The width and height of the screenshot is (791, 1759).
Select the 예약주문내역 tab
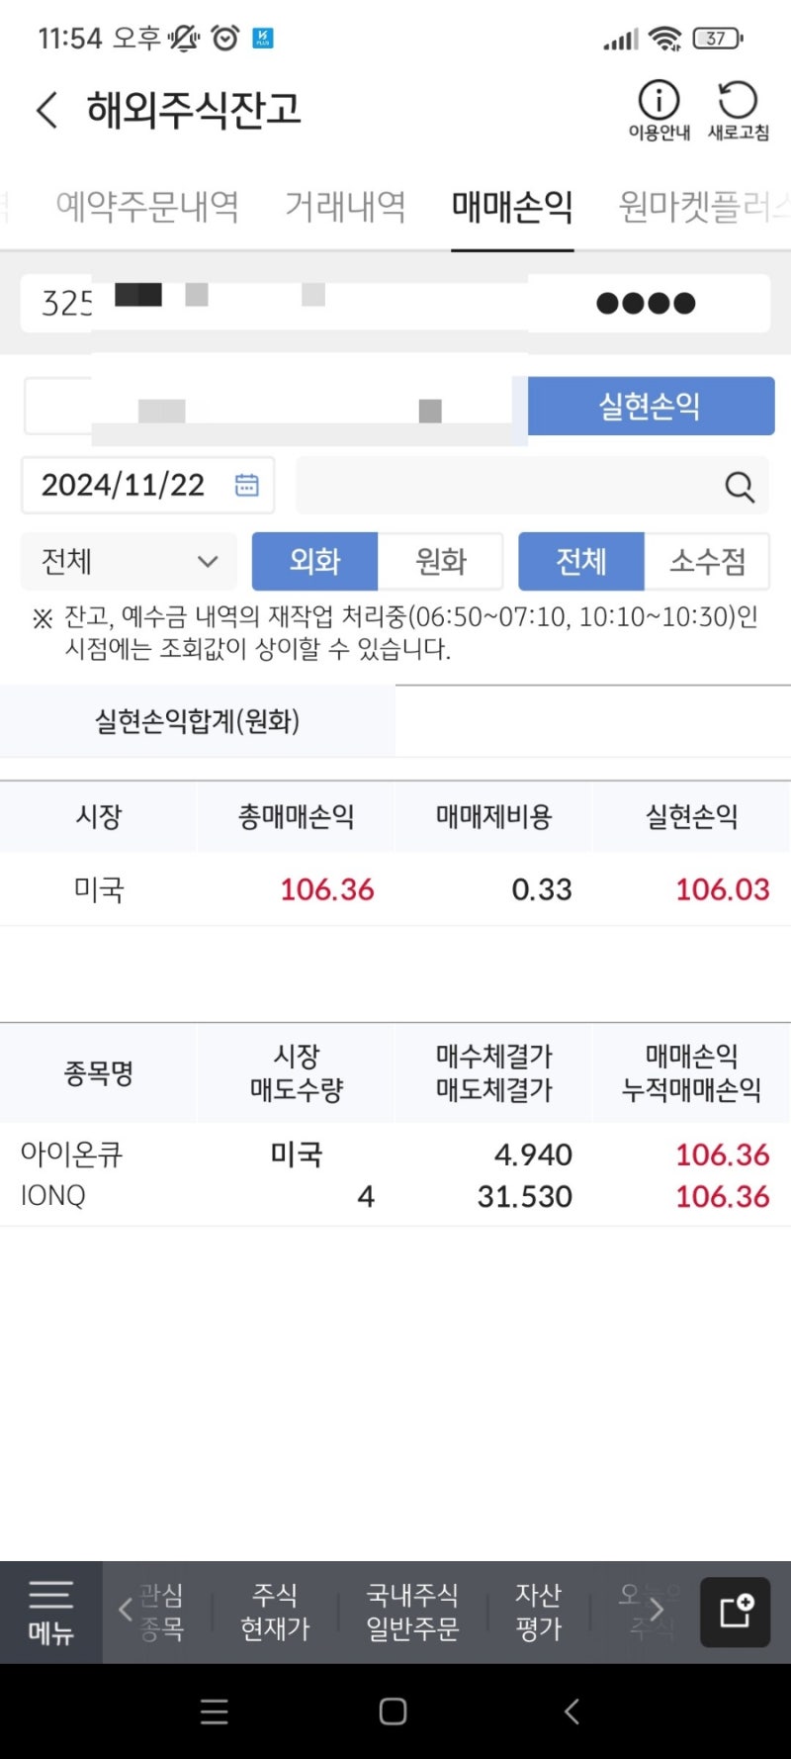point(148,208)
